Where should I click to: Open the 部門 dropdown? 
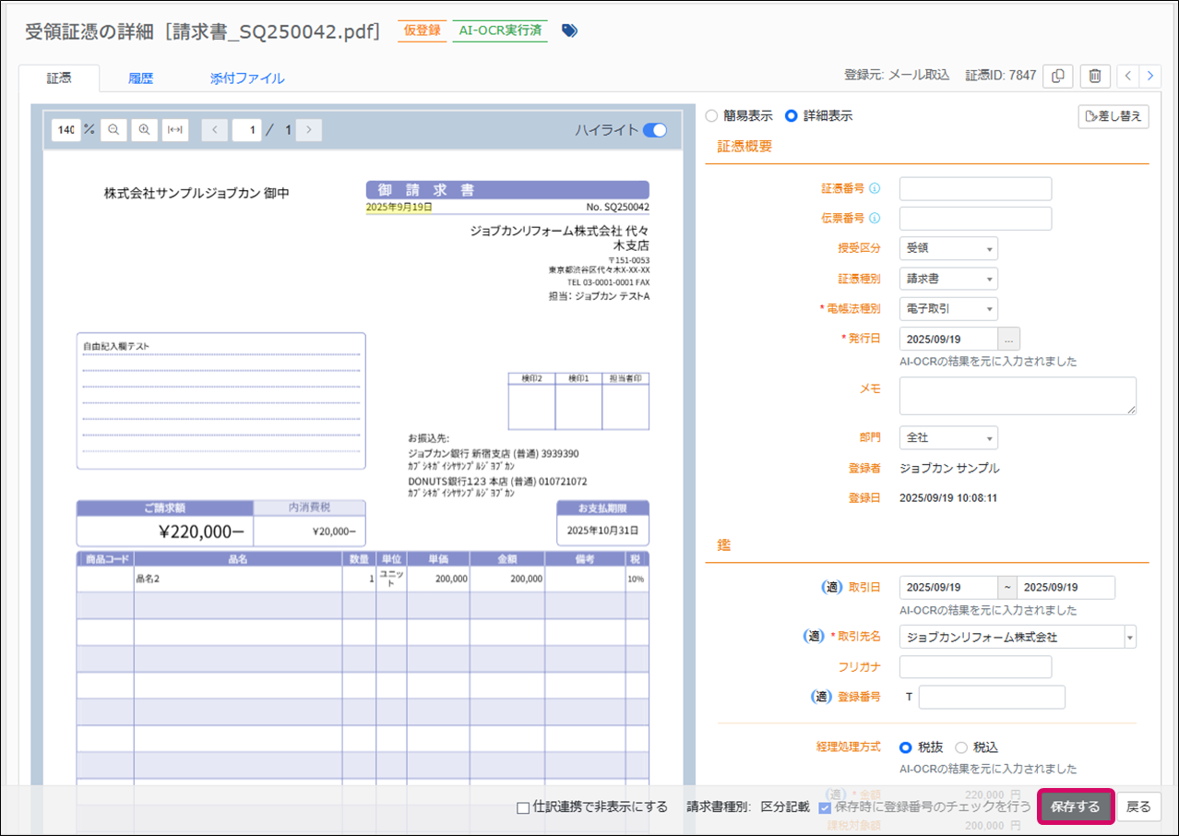[x=948, y=437]
